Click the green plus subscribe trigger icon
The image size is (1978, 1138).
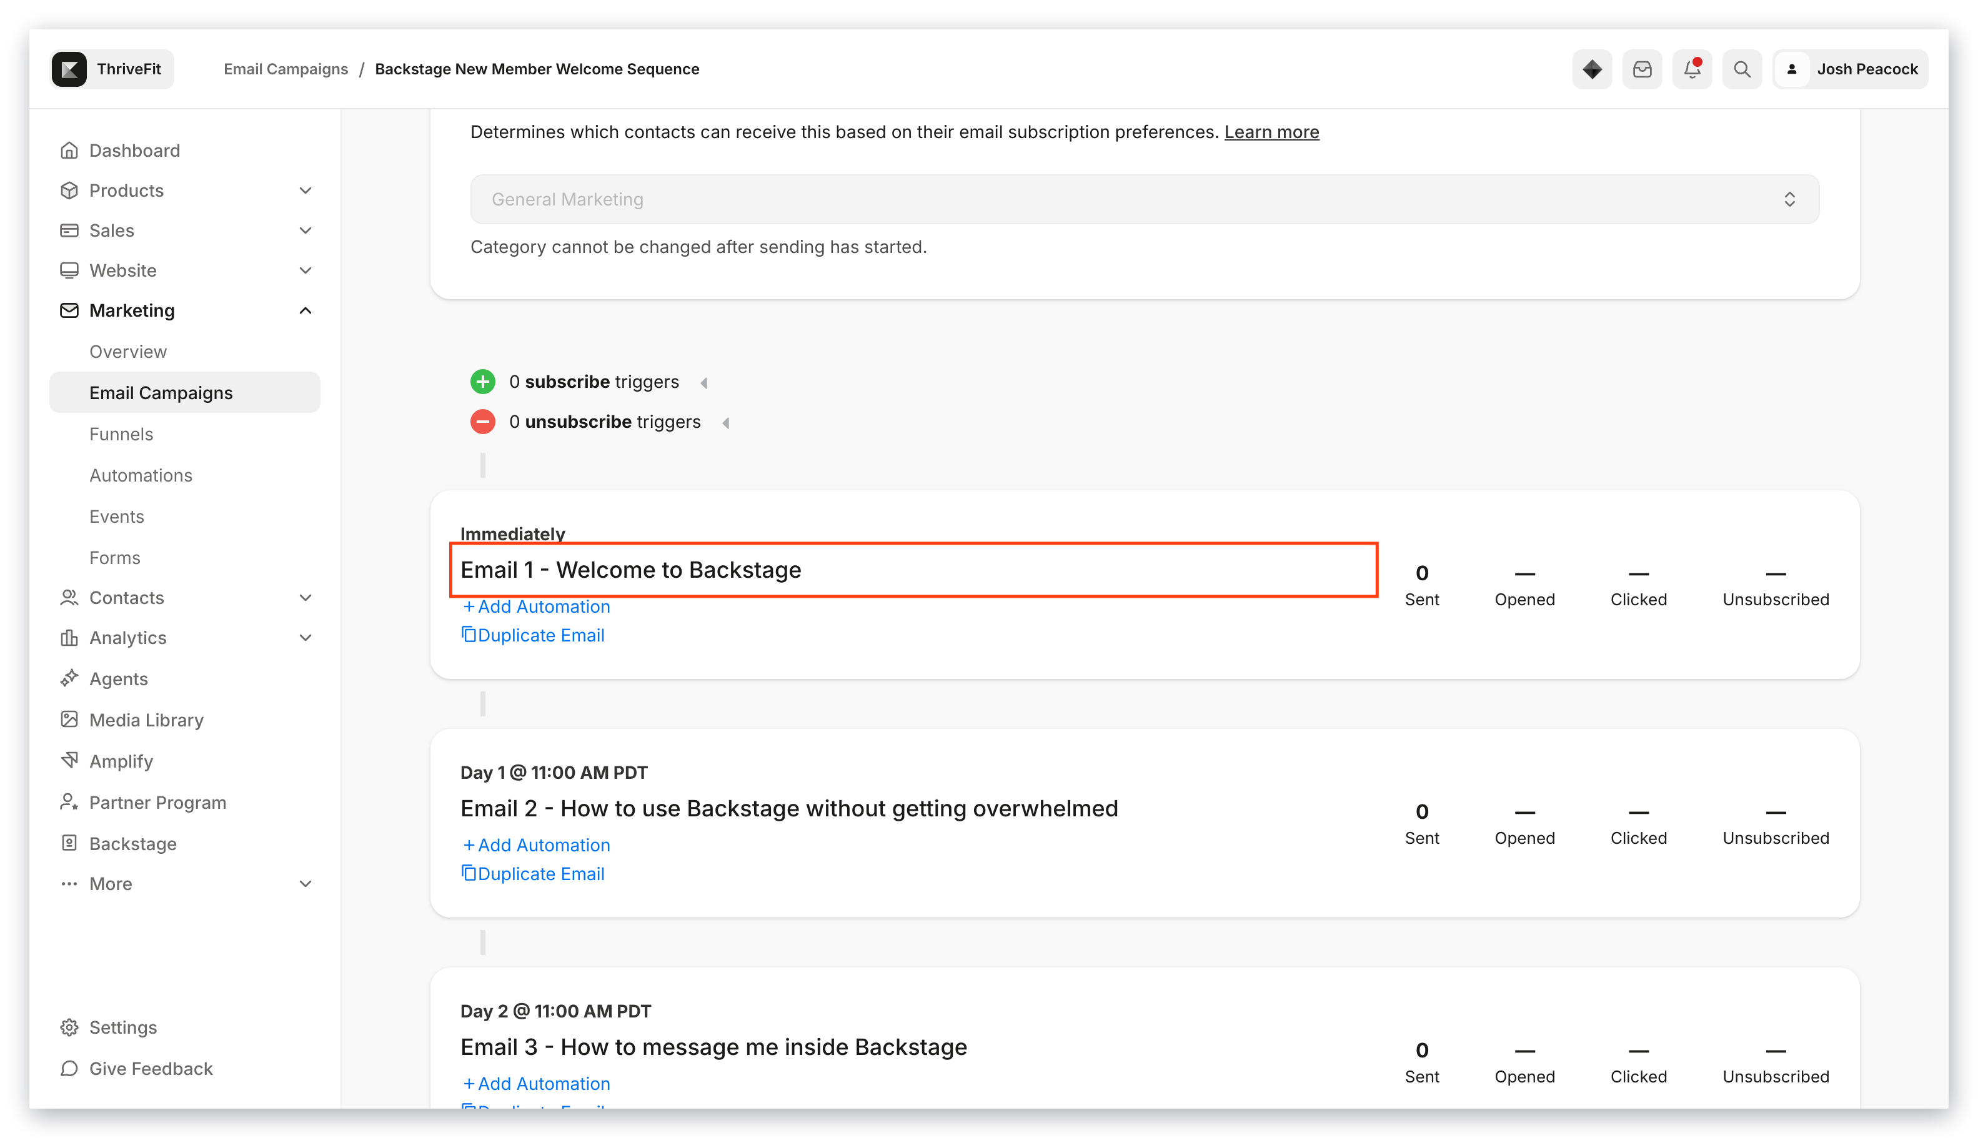(x=482, y=382)
